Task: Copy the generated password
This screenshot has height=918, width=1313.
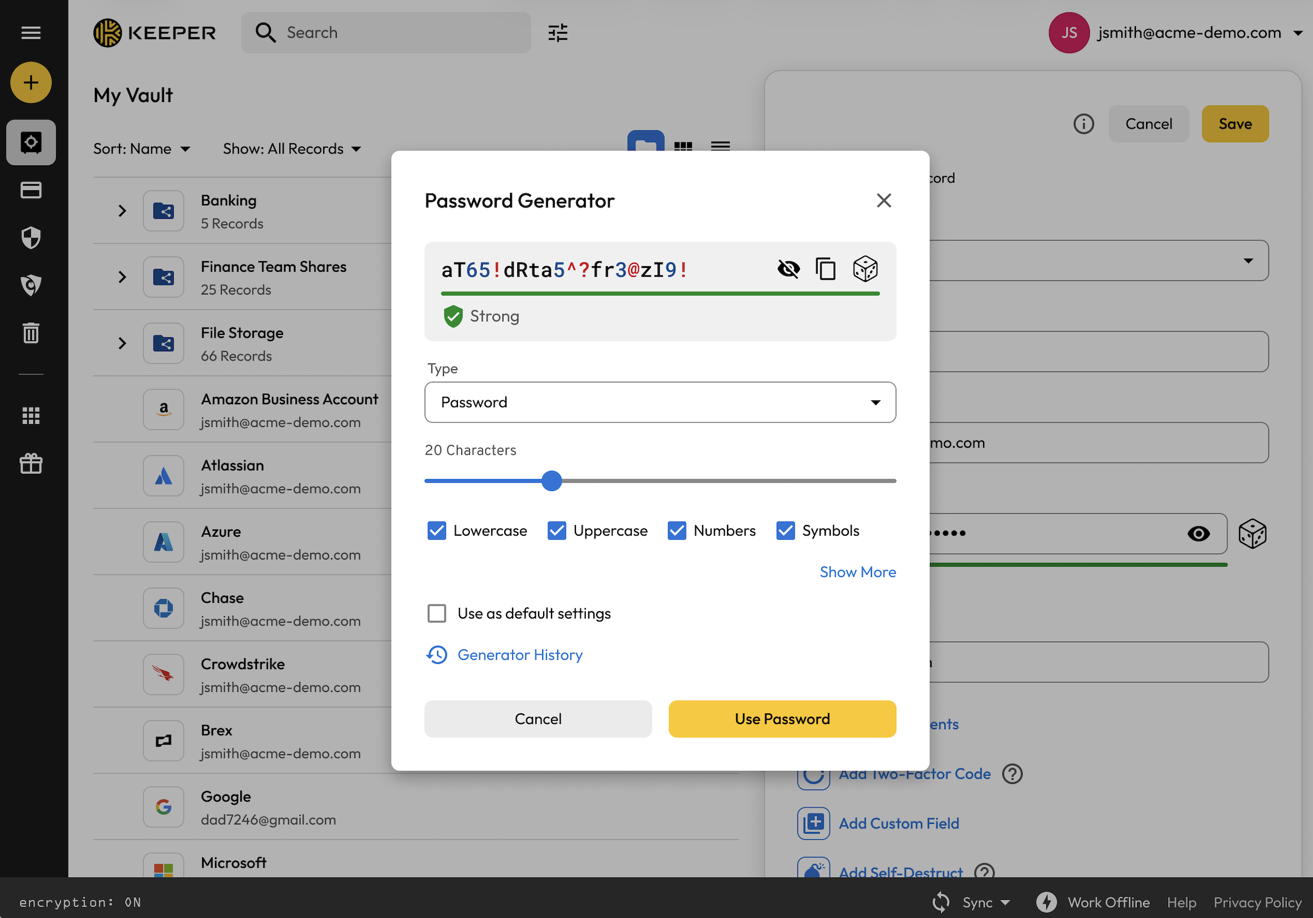Action: pyautogui.click(x=826, y=268)
